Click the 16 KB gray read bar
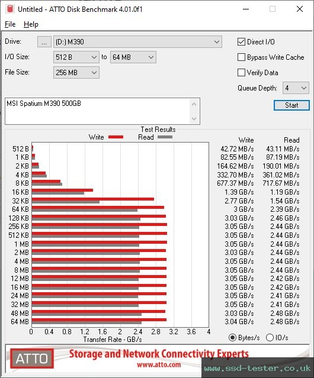The image size is (314, 378). click(x=58, y=193)
